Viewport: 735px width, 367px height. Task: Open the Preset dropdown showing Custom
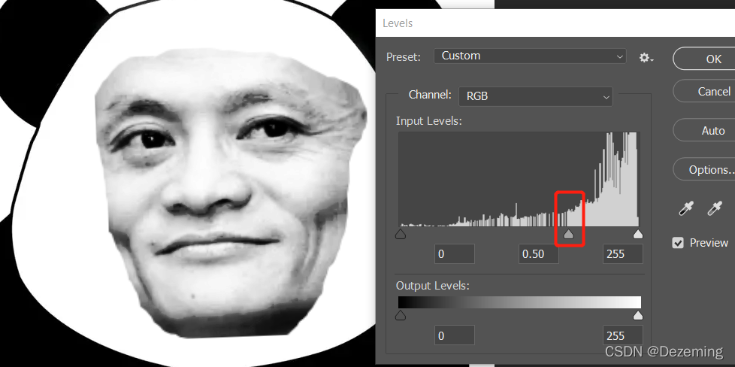coord(530,56)
